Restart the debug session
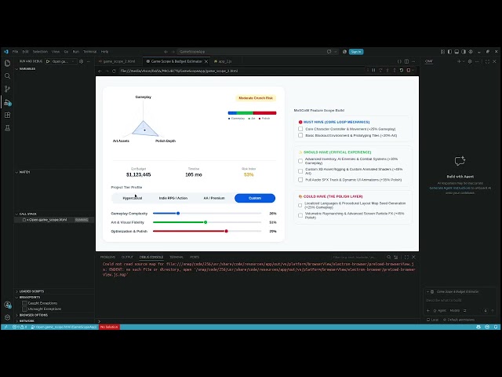502x377 pixels. (x=402, y=70)
